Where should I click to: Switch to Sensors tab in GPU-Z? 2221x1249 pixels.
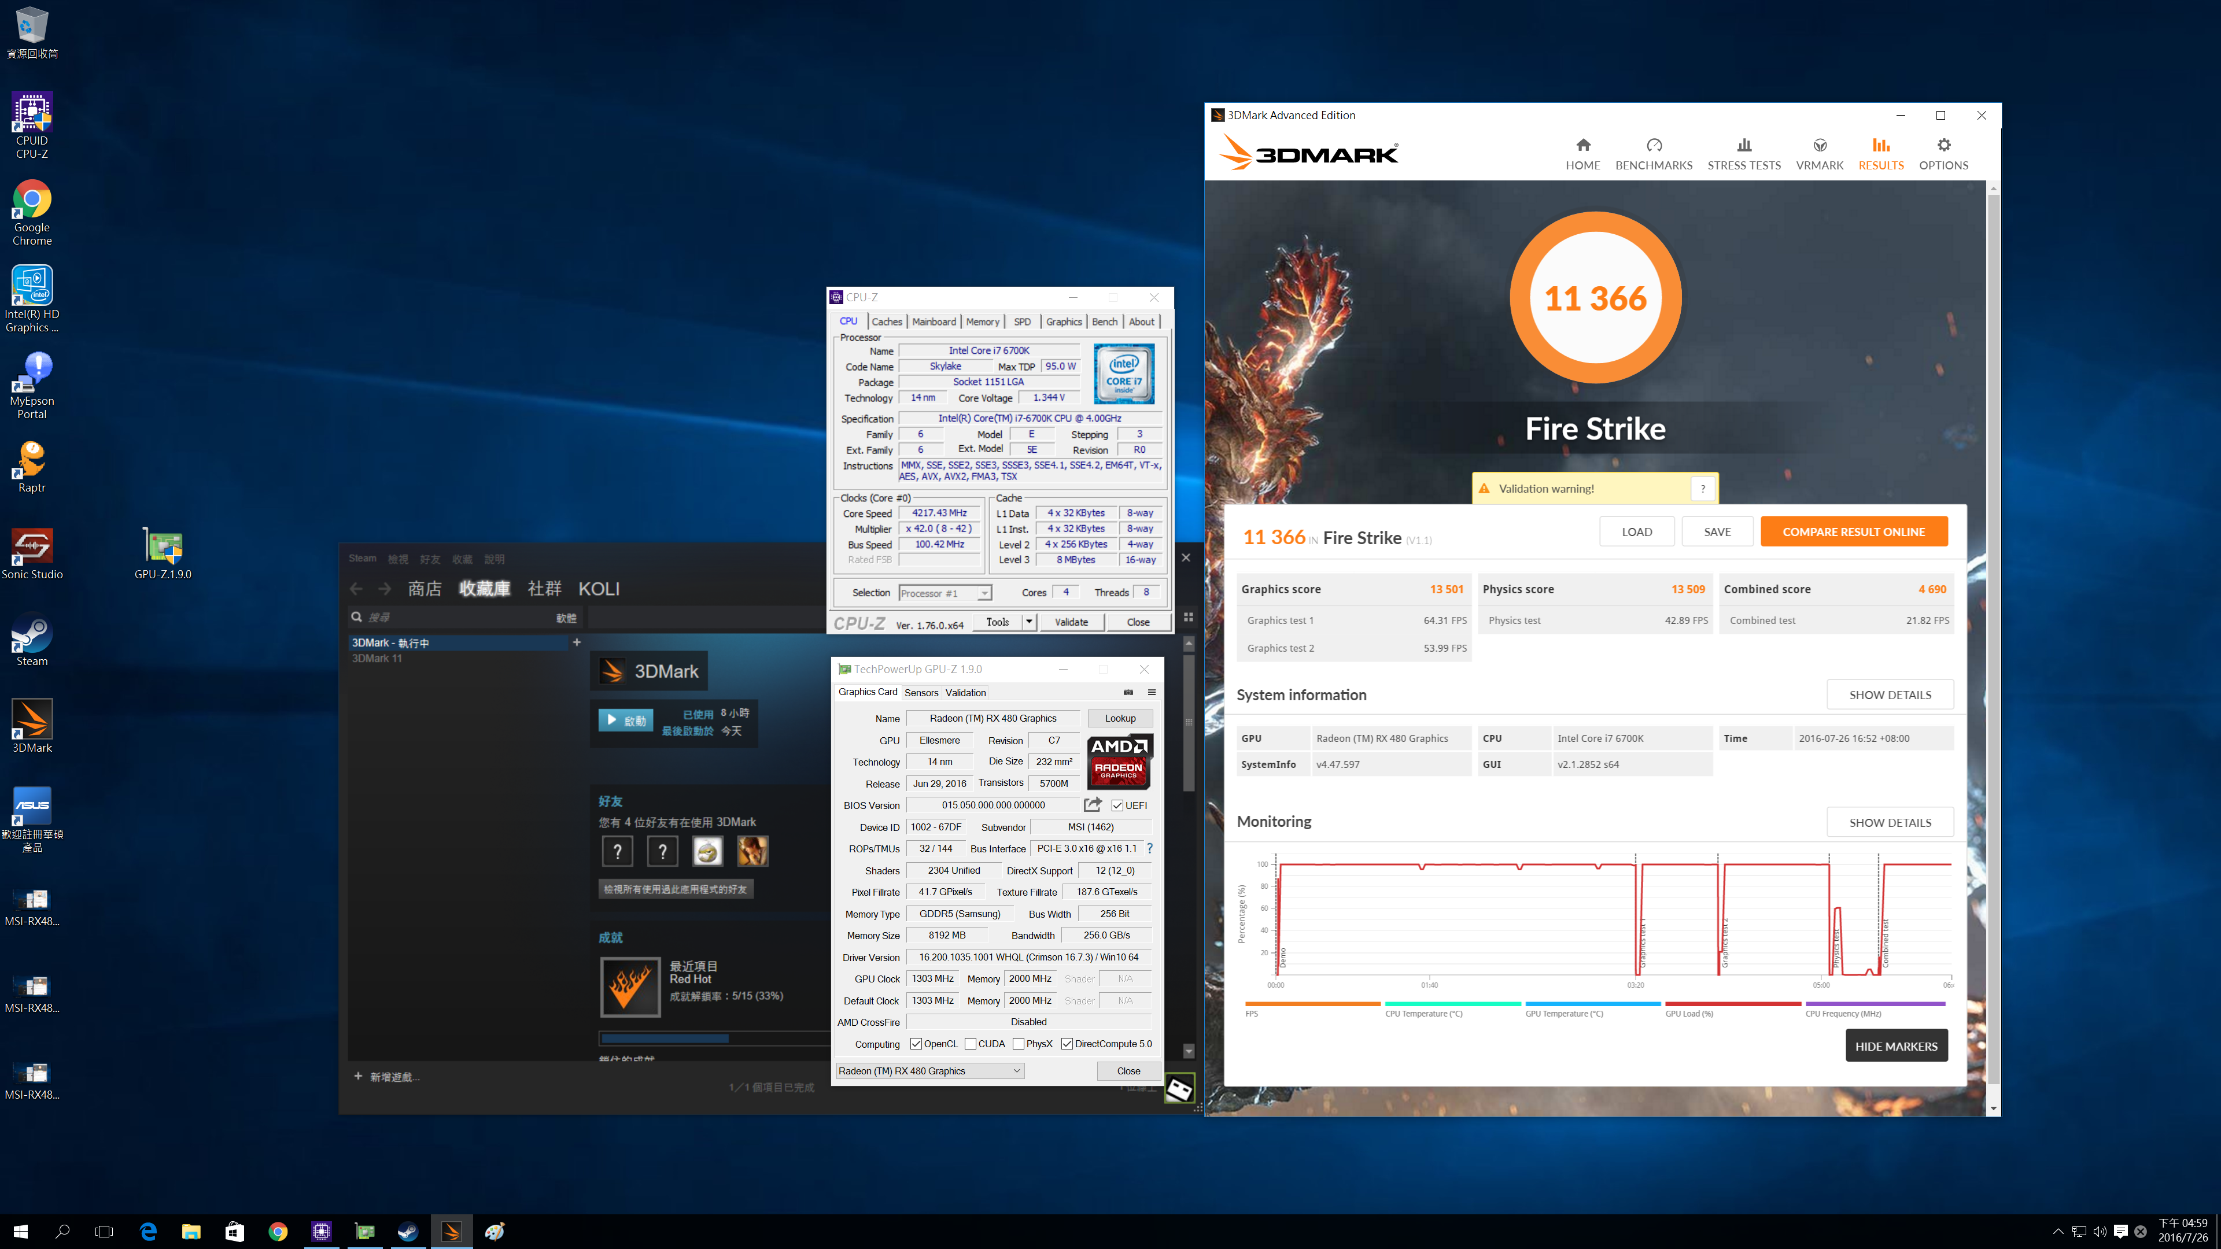click(x=921, y=692)
